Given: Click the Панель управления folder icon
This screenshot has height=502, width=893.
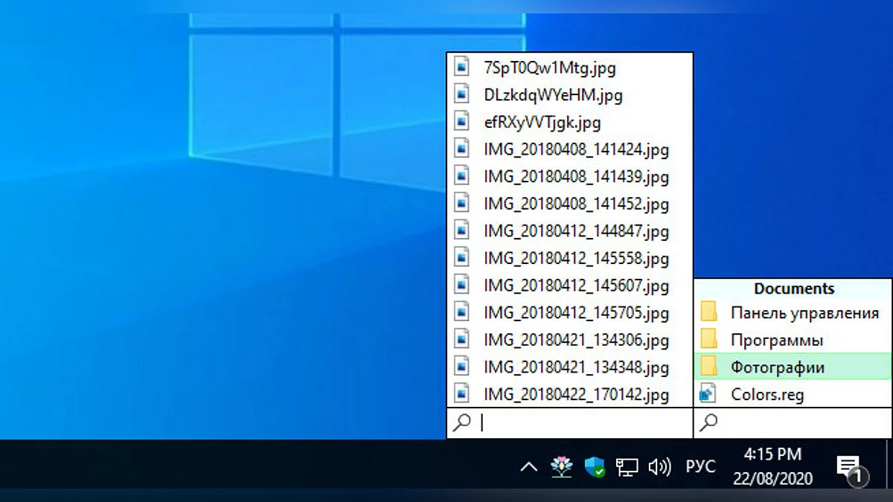Looking at the screenshot, I should (x=708, y=312).
